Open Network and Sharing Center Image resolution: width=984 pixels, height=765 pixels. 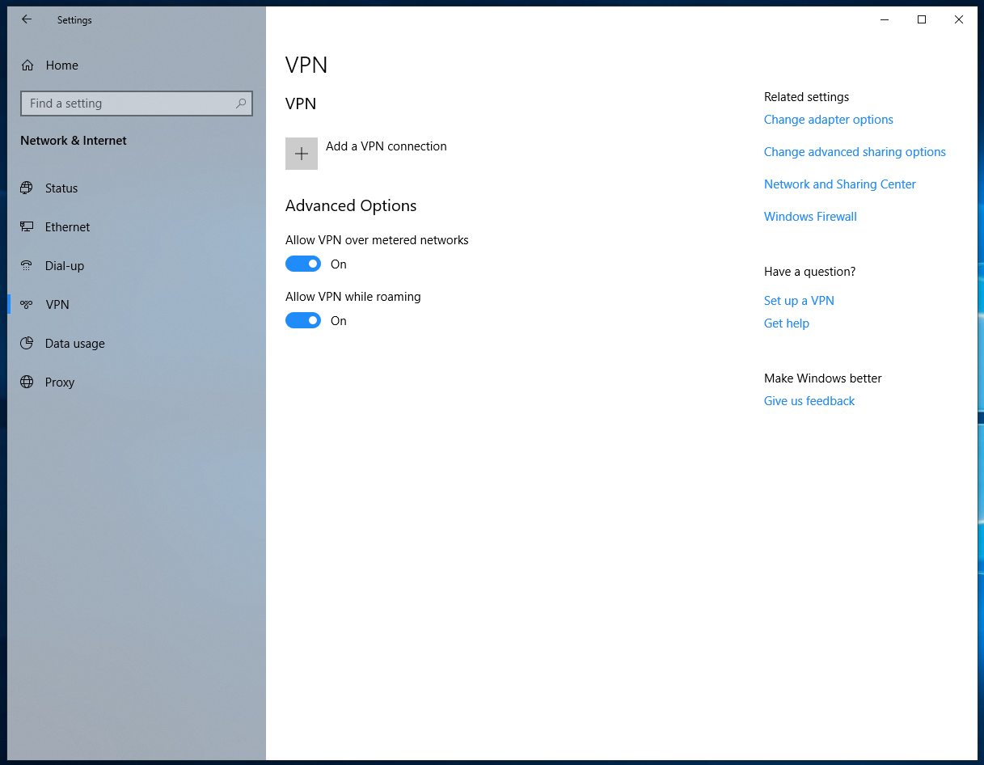[x=839, y=184]
